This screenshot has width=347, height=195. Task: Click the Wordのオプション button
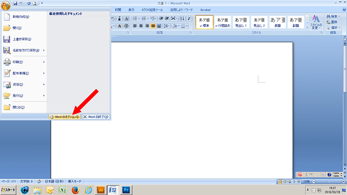click(65, 117)
